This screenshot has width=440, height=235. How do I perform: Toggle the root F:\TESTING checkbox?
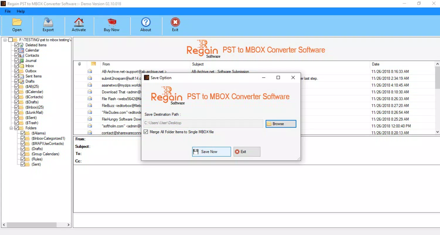pos(11,40)
